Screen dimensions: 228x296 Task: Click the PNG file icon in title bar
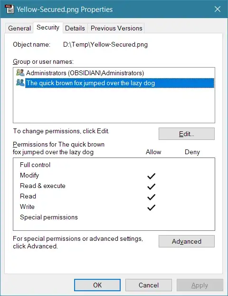point(9,9)
